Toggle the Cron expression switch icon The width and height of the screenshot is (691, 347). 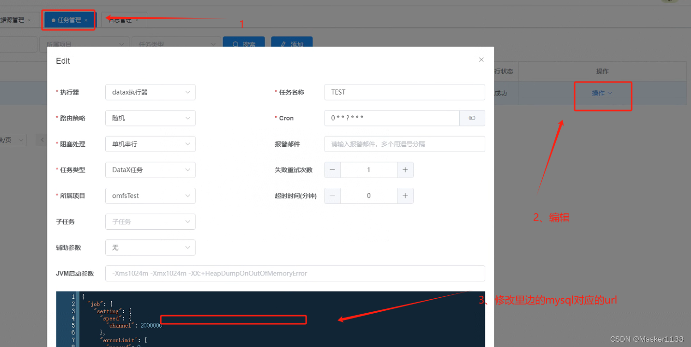click(x=472, y=118)
